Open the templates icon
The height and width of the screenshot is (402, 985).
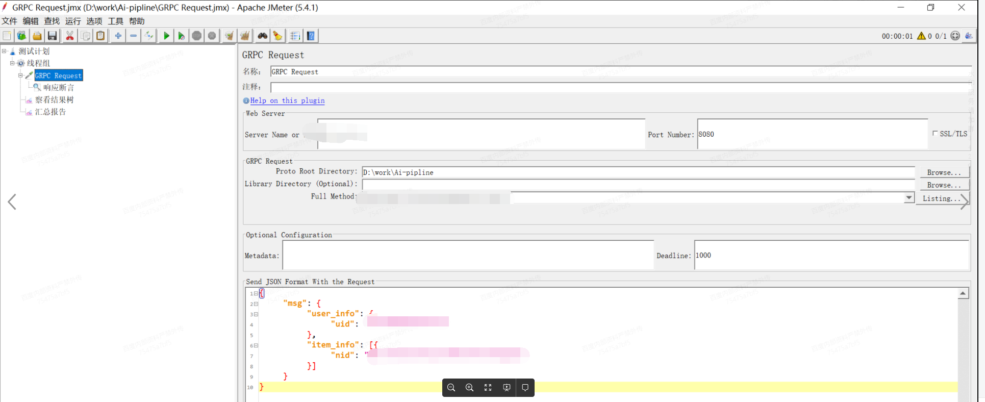(x=21, y=36)
